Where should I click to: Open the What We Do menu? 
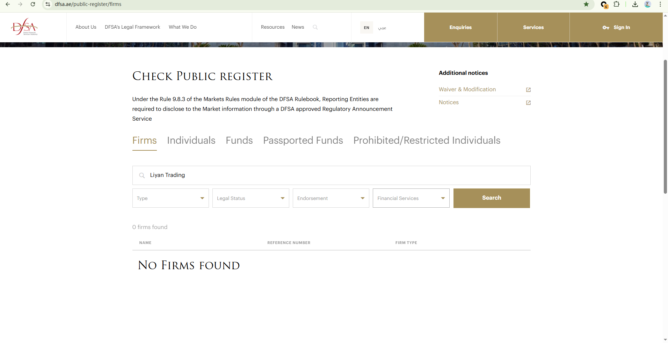[183, 27]
